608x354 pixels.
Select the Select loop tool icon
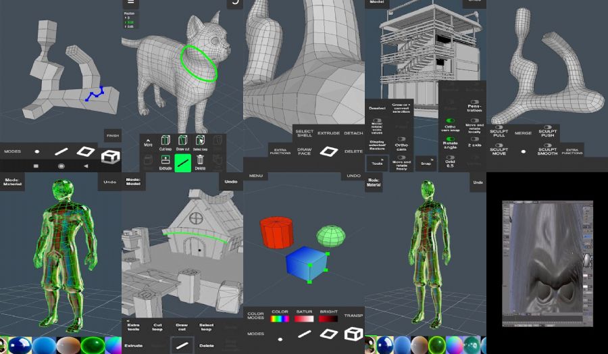coord(200,140)
